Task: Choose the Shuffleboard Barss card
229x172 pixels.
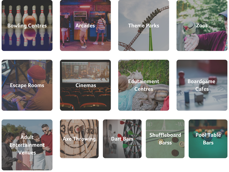Action: tap(165, 139)
